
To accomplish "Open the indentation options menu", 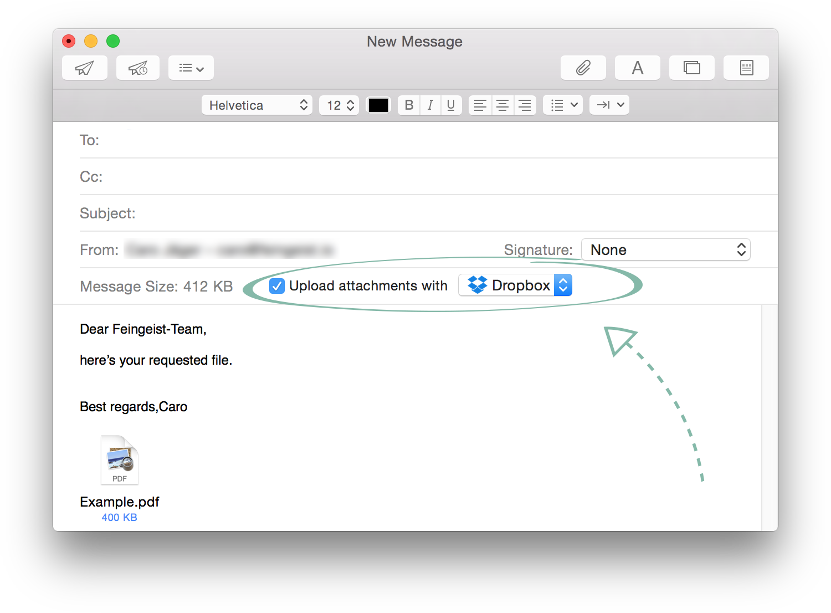I will pos(609,105).
